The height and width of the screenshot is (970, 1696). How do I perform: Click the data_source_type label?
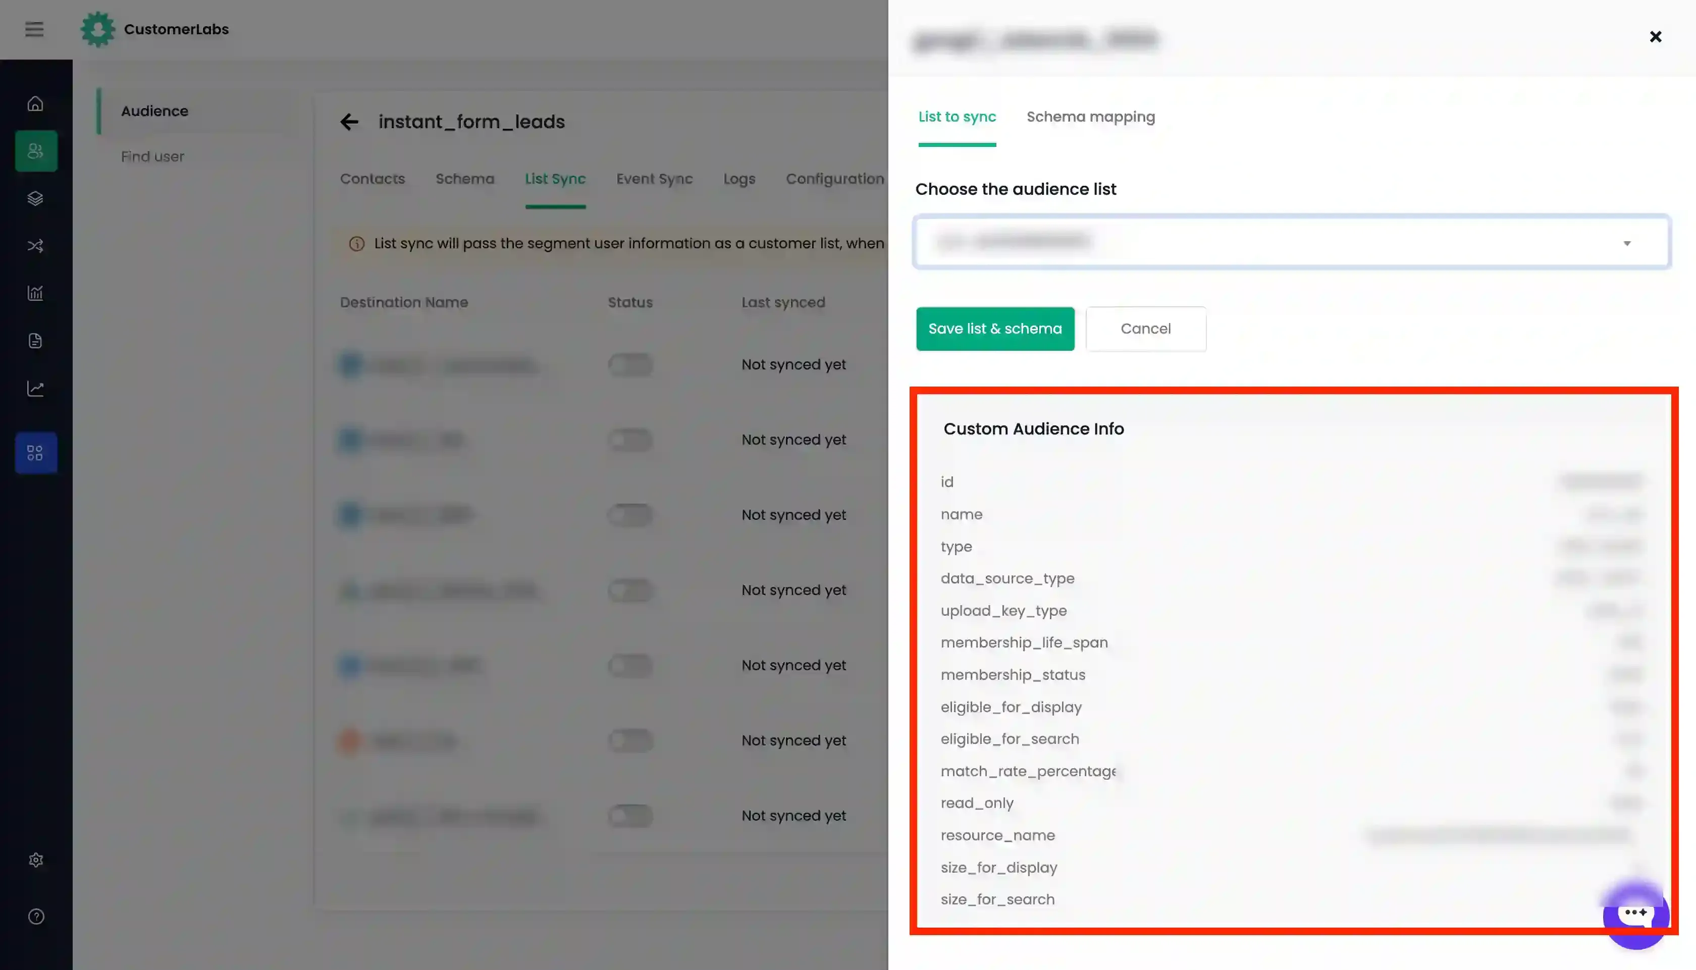coord(1007,579)
